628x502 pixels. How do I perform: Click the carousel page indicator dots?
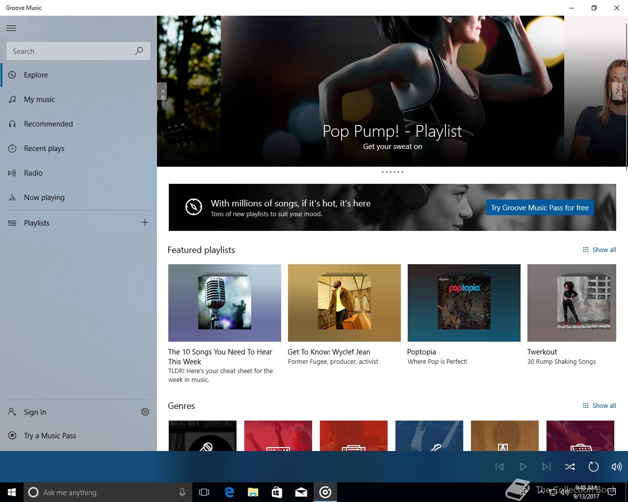pos(392,172)
